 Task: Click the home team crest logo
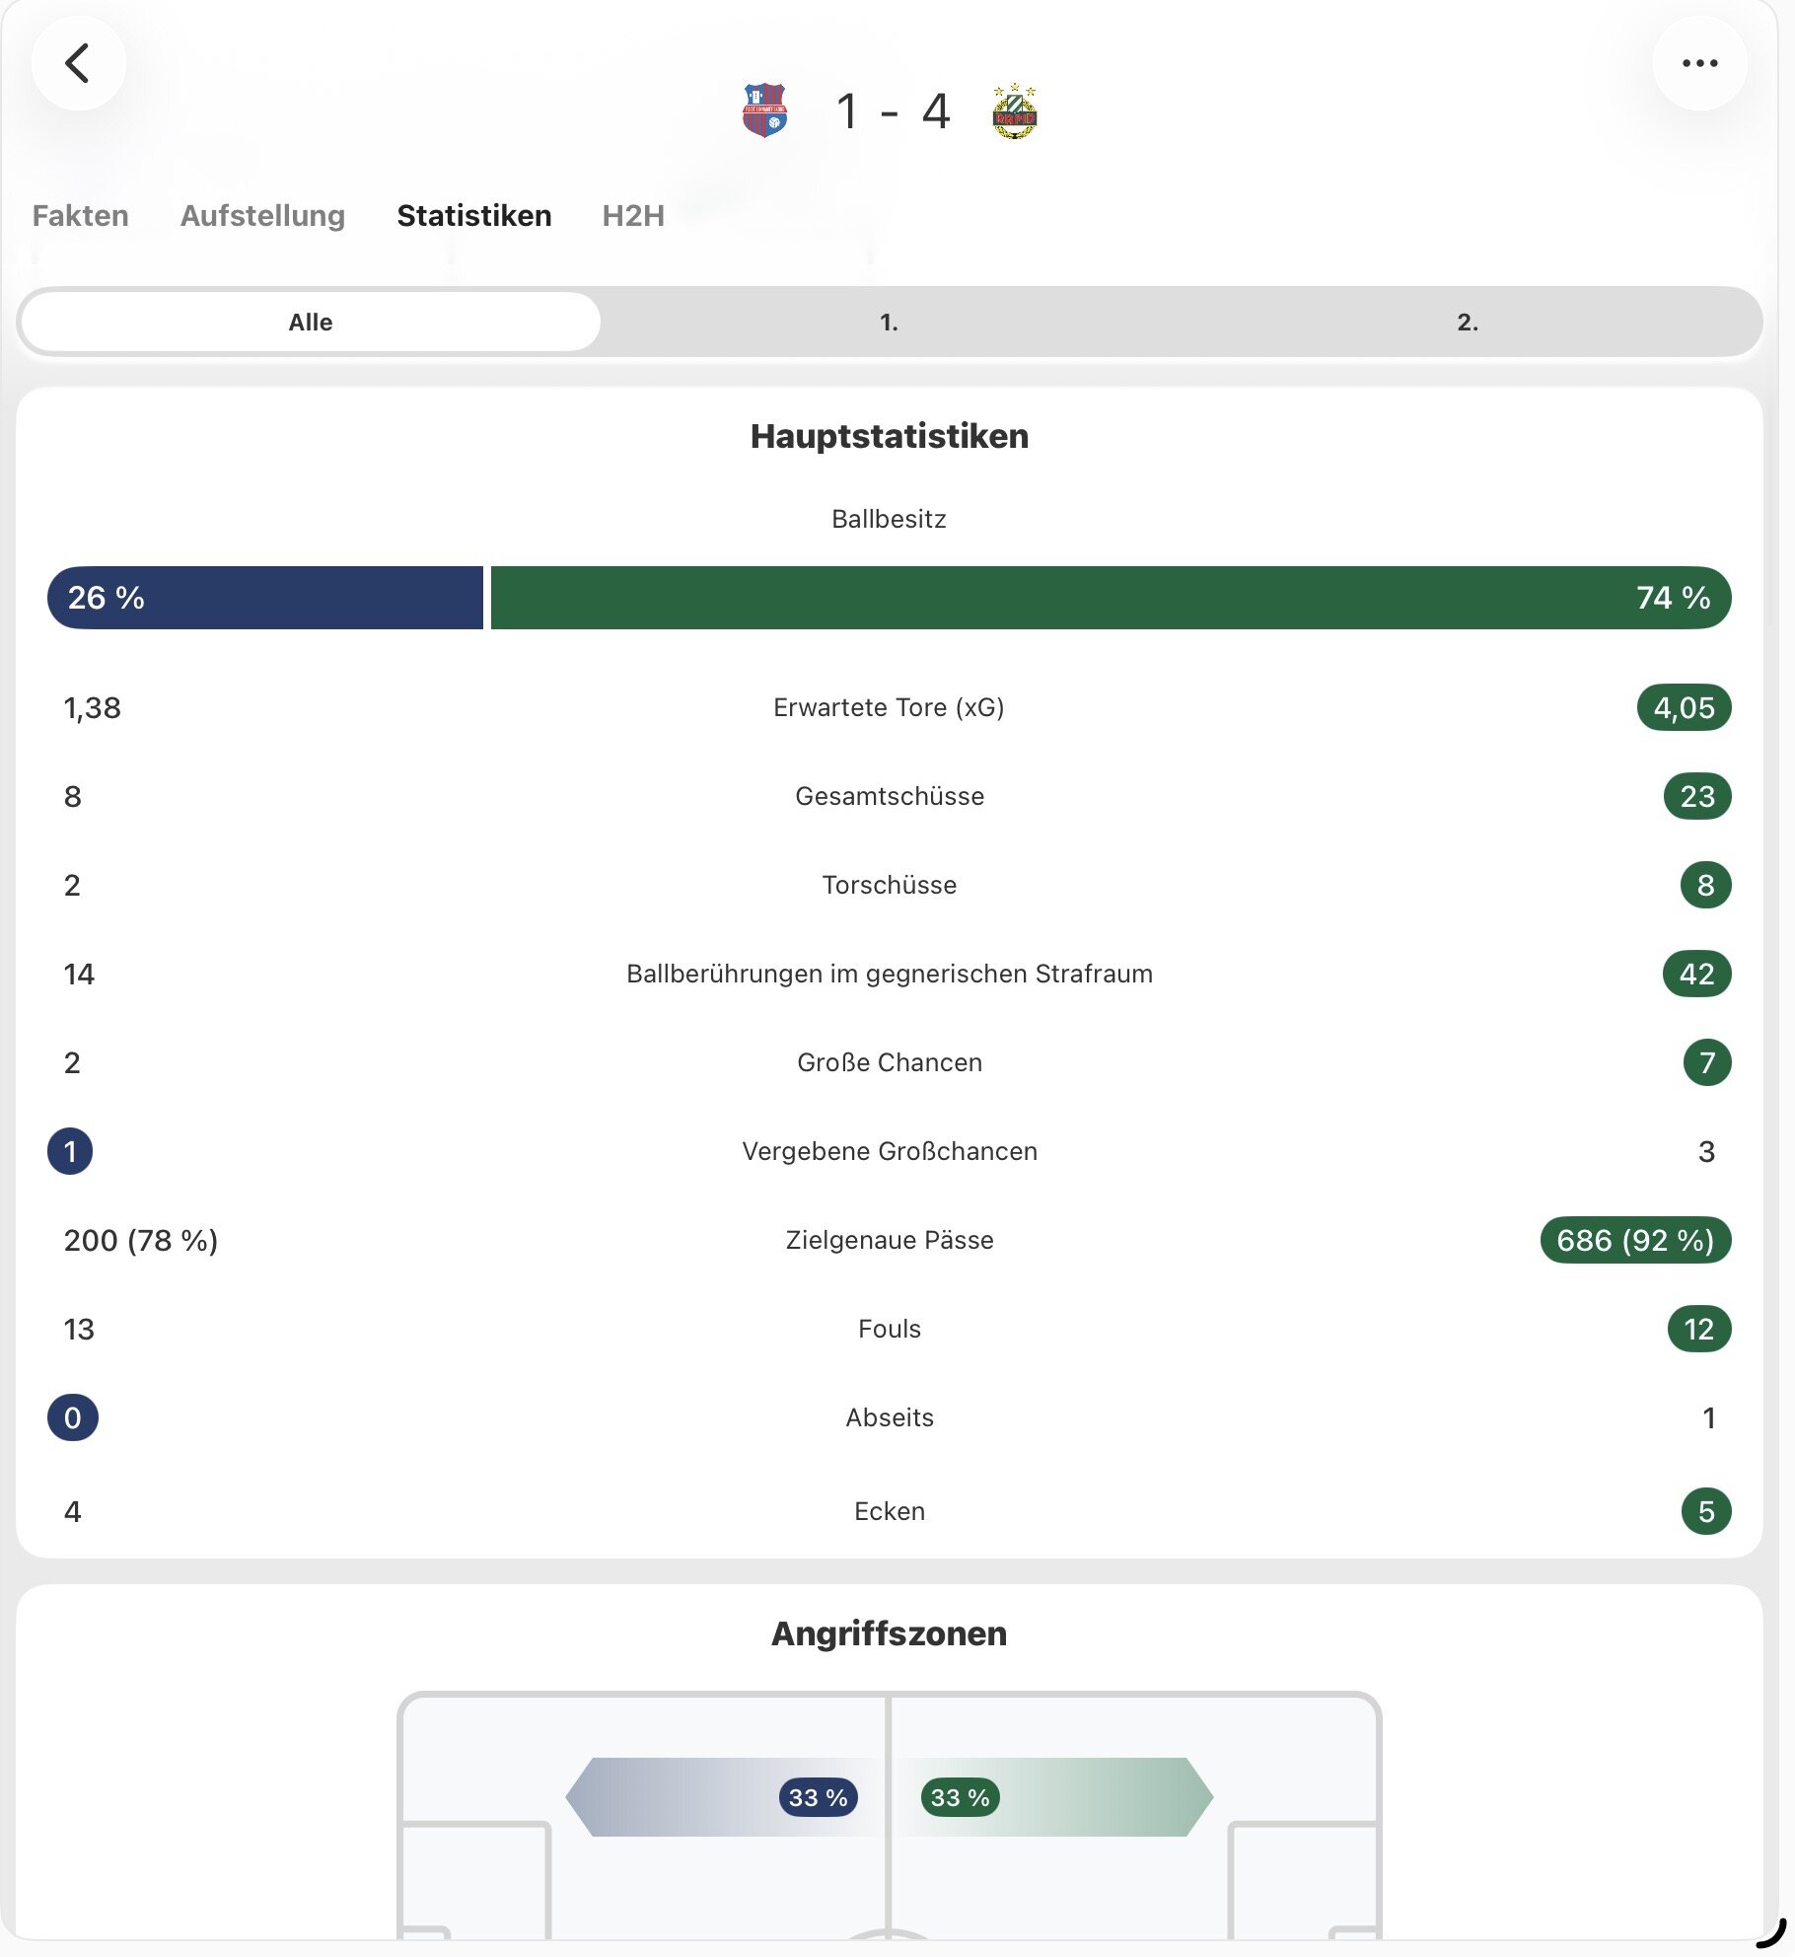click(764, 110)
